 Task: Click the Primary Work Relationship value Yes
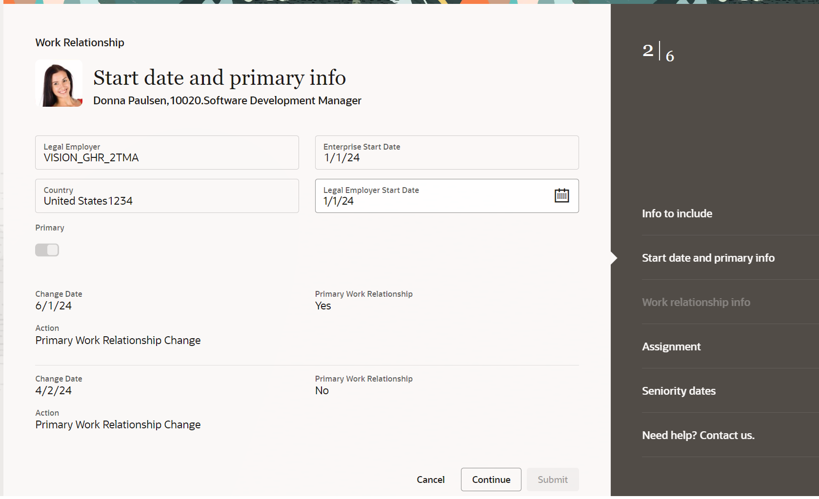coord(323,306)
